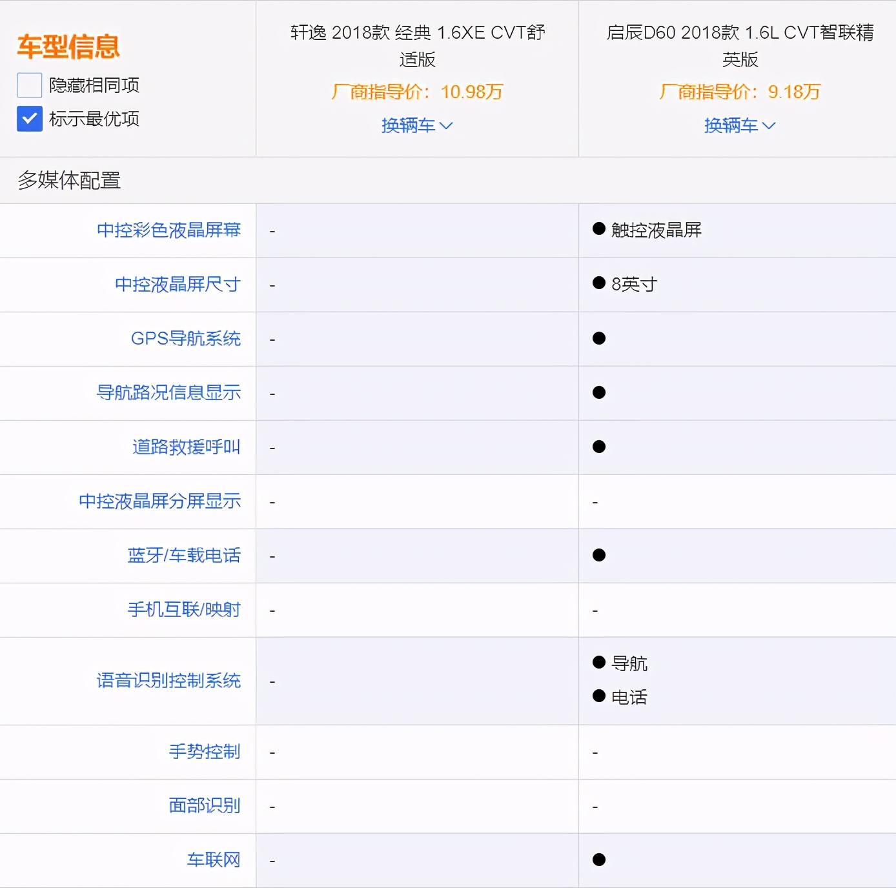Click the equipped dot in 车联网 row
The height and width of the screenshot is (888, 896).
click(x=599, y=860)
